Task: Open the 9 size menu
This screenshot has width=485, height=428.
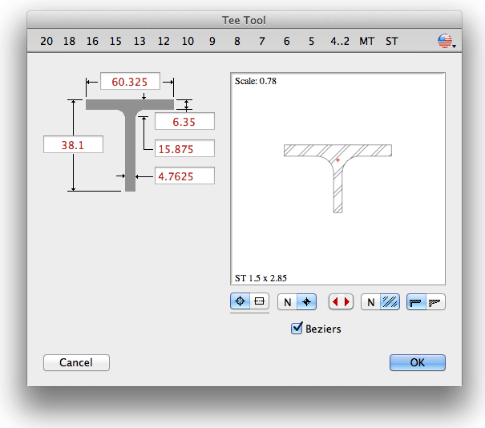Action: tap(212, 41)
